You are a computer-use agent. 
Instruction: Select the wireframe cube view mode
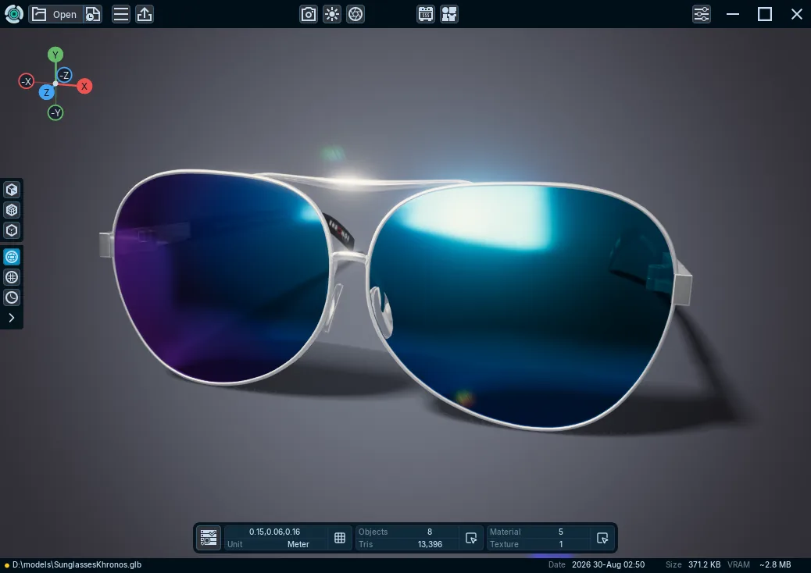12,210
